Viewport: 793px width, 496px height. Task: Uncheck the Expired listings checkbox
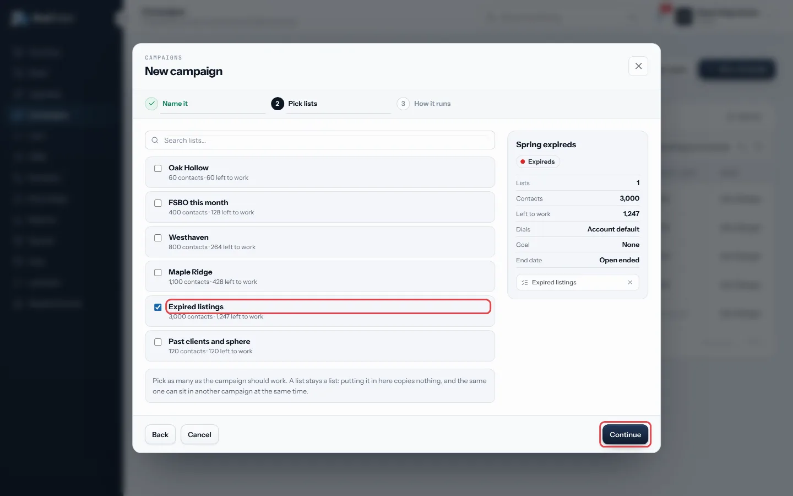pos(158,307)
